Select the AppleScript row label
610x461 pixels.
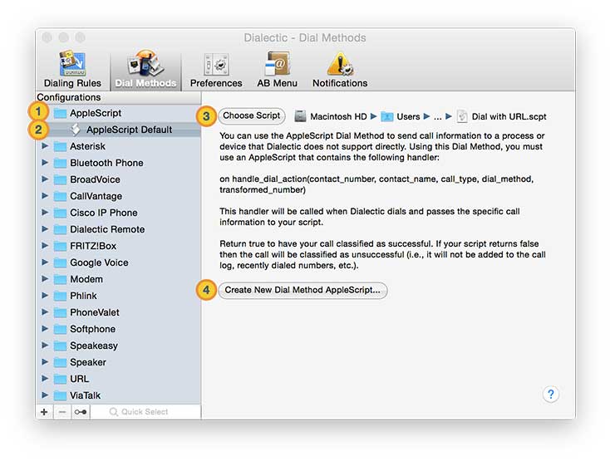96,113
